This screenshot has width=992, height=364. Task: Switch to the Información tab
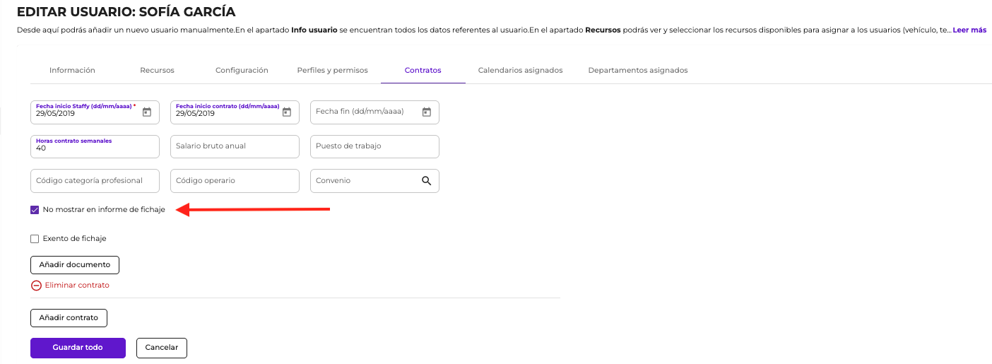72,71
